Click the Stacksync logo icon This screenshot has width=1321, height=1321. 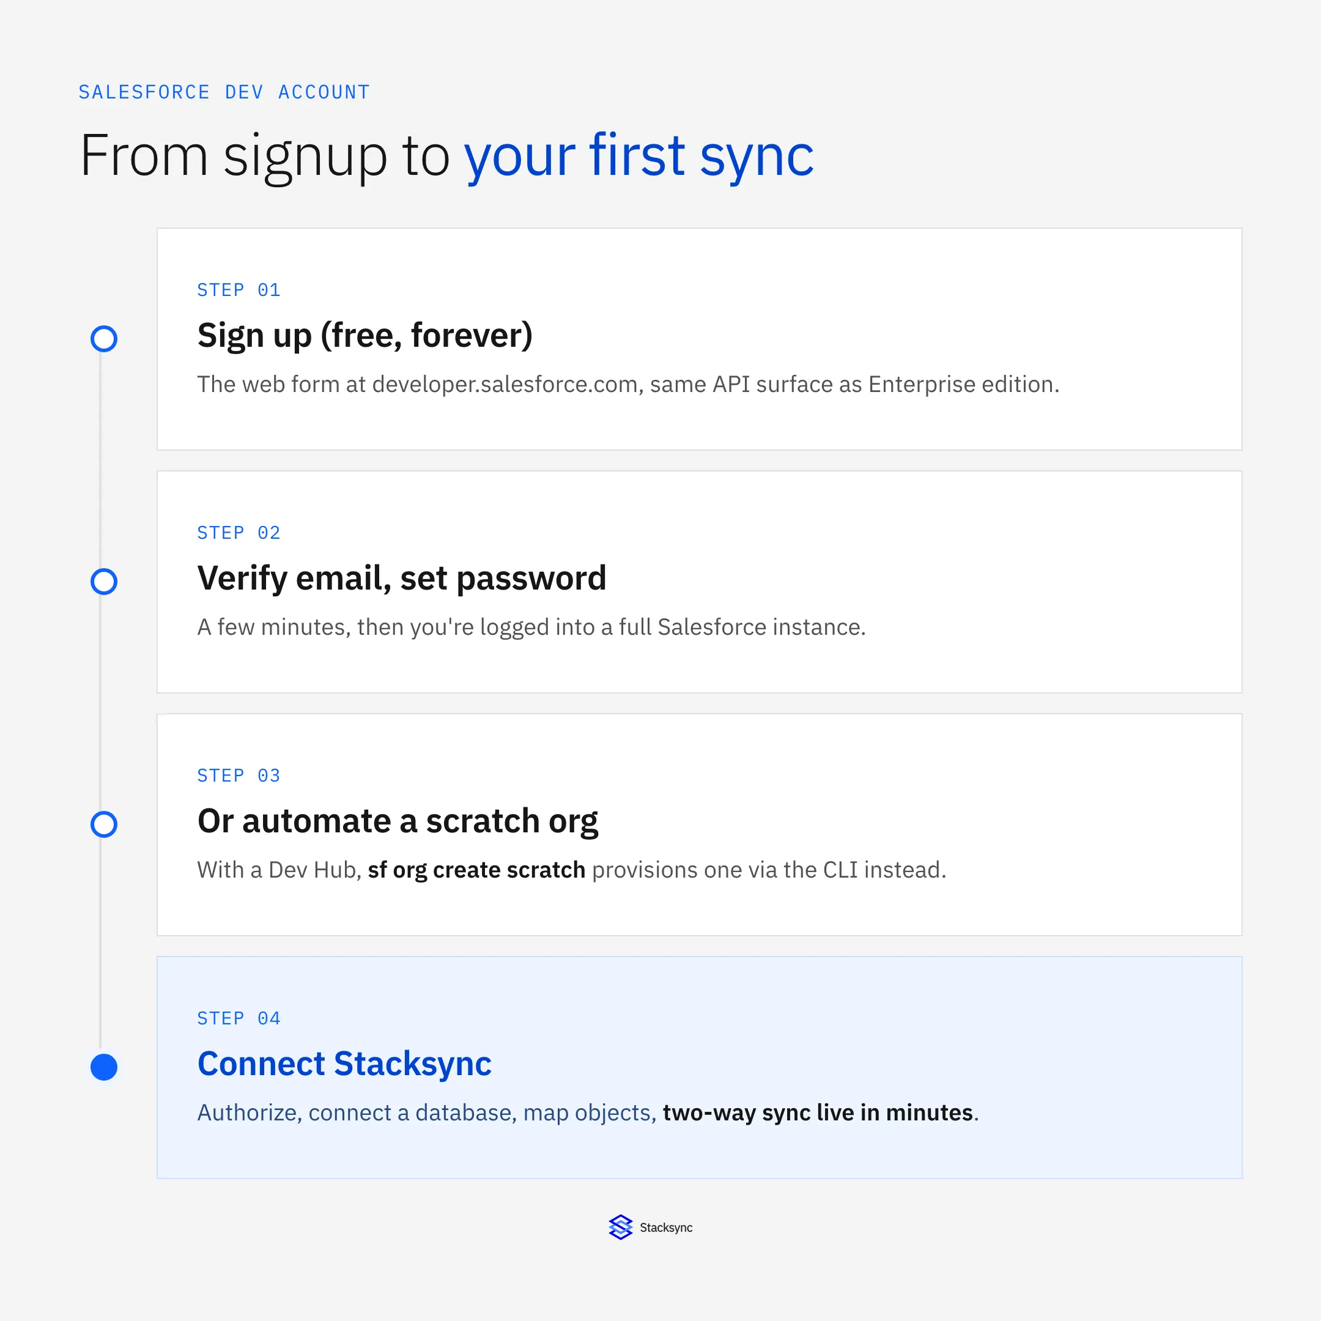(x=620, y=1227)
